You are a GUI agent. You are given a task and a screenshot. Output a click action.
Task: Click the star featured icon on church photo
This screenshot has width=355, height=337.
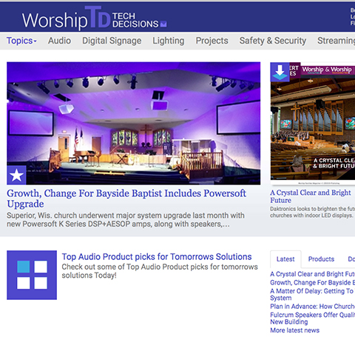click(16, 175)
